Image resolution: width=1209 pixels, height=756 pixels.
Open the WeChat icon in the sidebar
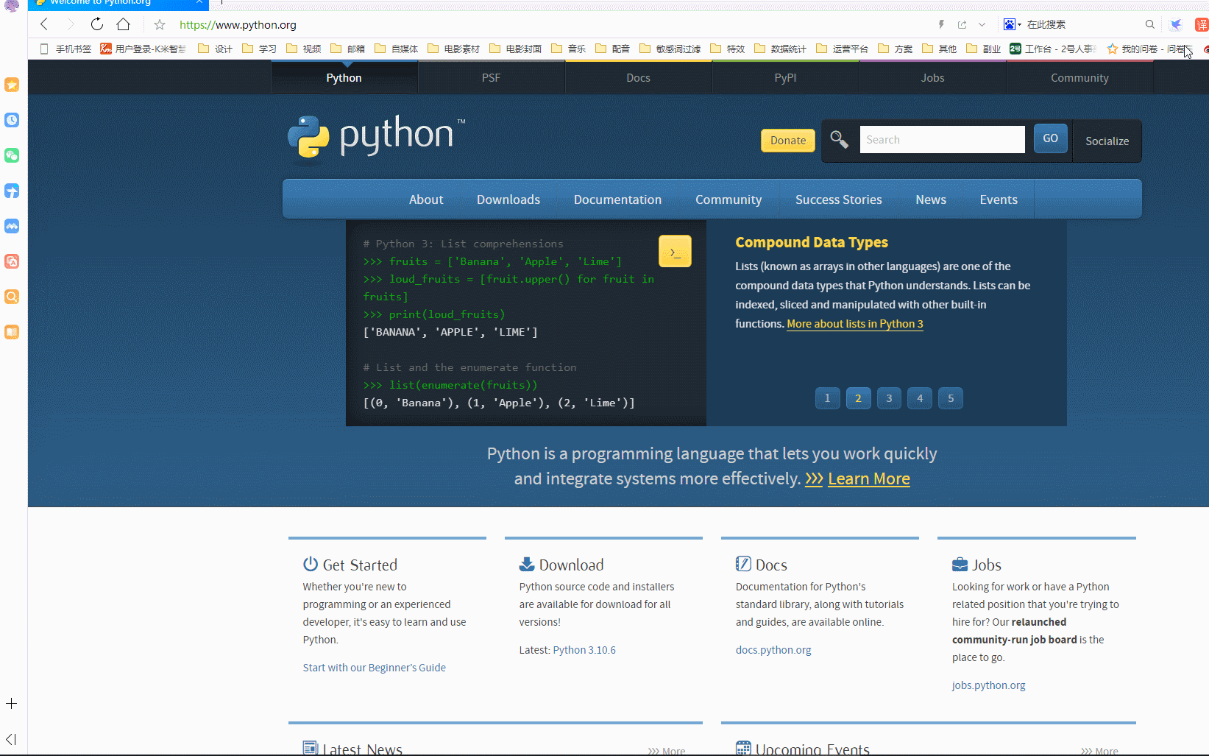pos(12,155)
